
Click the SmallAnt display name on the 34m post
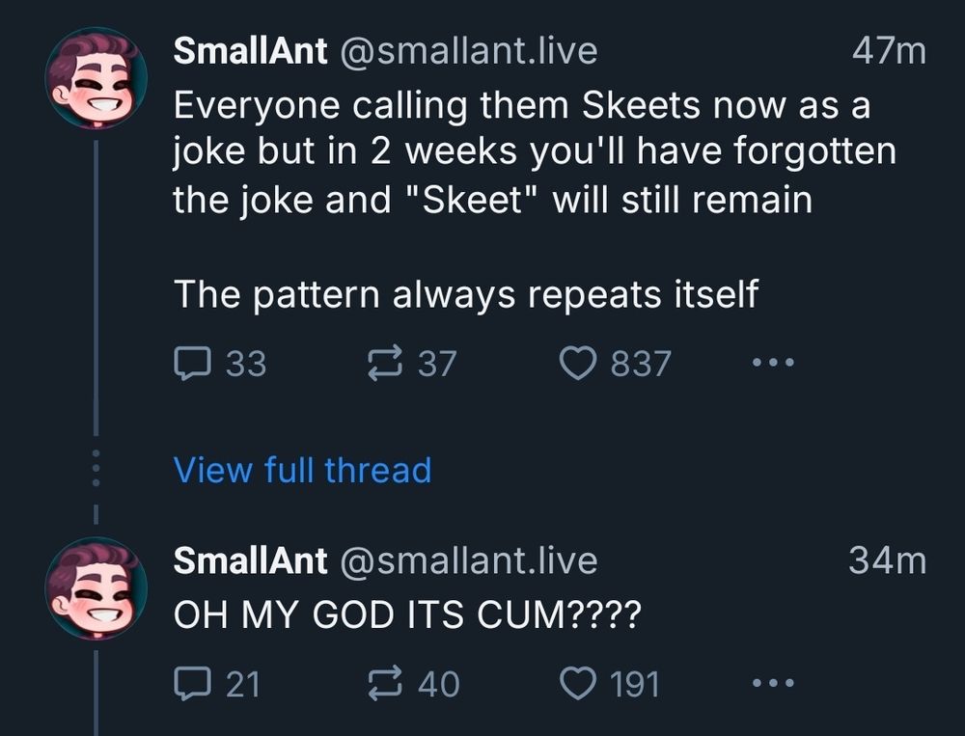pyautogui.click(x=250, y=560)
